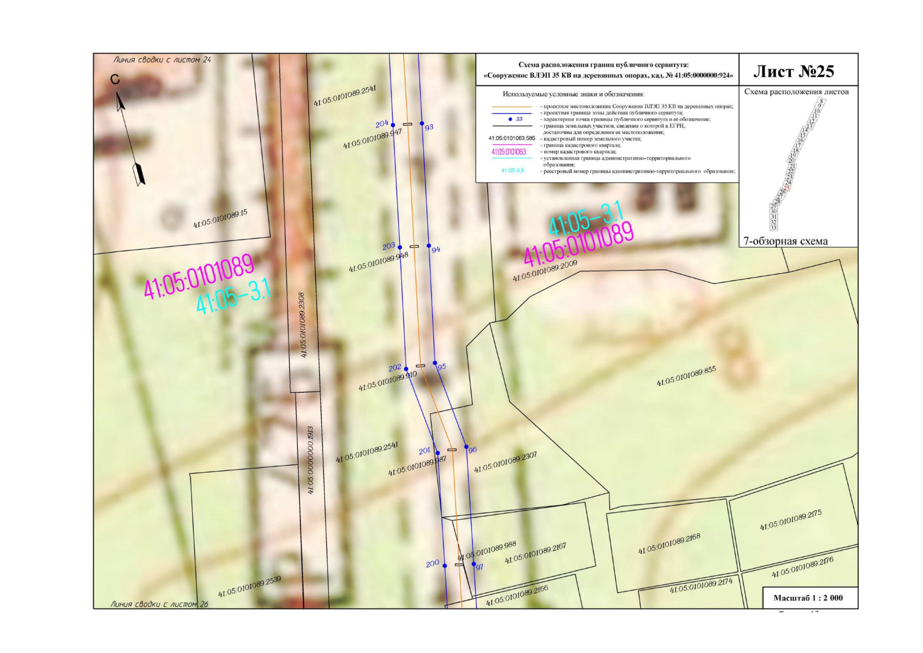Click boundary point 203 blue dot
The height and width of the screenshot is (653, 923).
pyautogui.click(x=400, y=248)
